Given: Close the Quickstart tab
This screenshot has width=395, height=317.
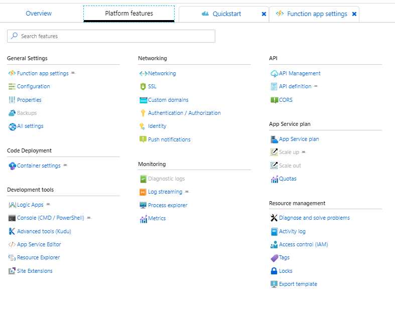Looking at the screenshot, I should [264, 14].
